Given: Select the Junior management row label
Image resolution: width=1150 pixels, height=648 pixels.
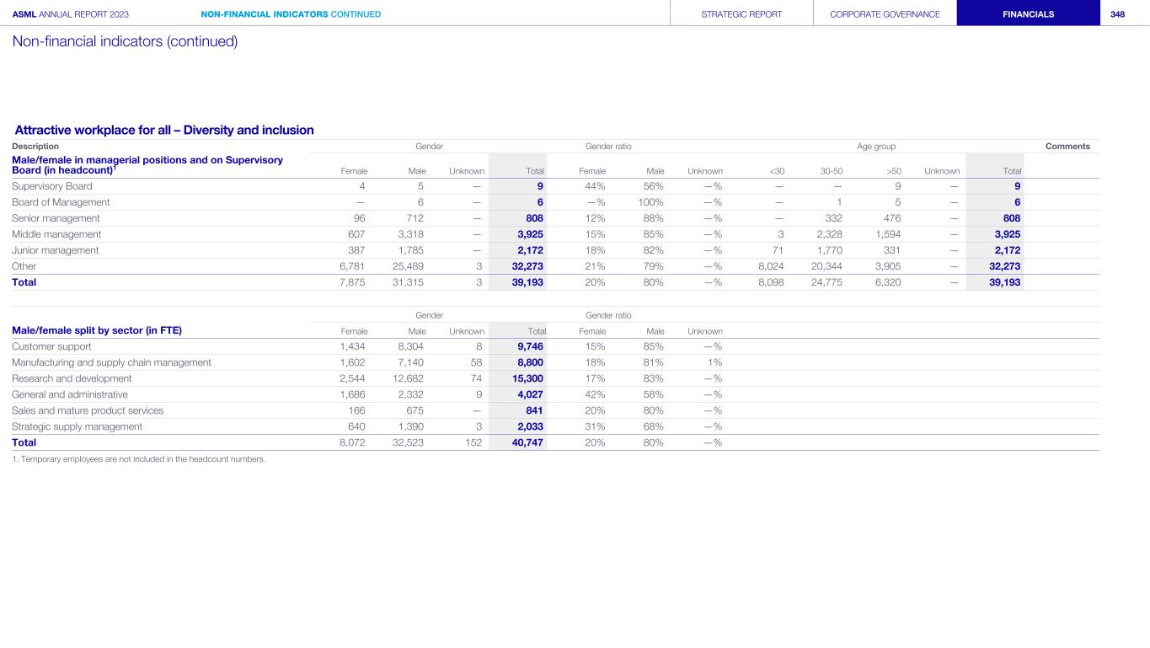Looking at the screenshot, I should tap(56, 250).
